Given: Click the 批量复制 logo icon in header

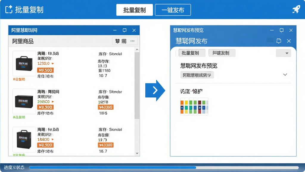Looking at the screenshot, I should tap(9, 9).
